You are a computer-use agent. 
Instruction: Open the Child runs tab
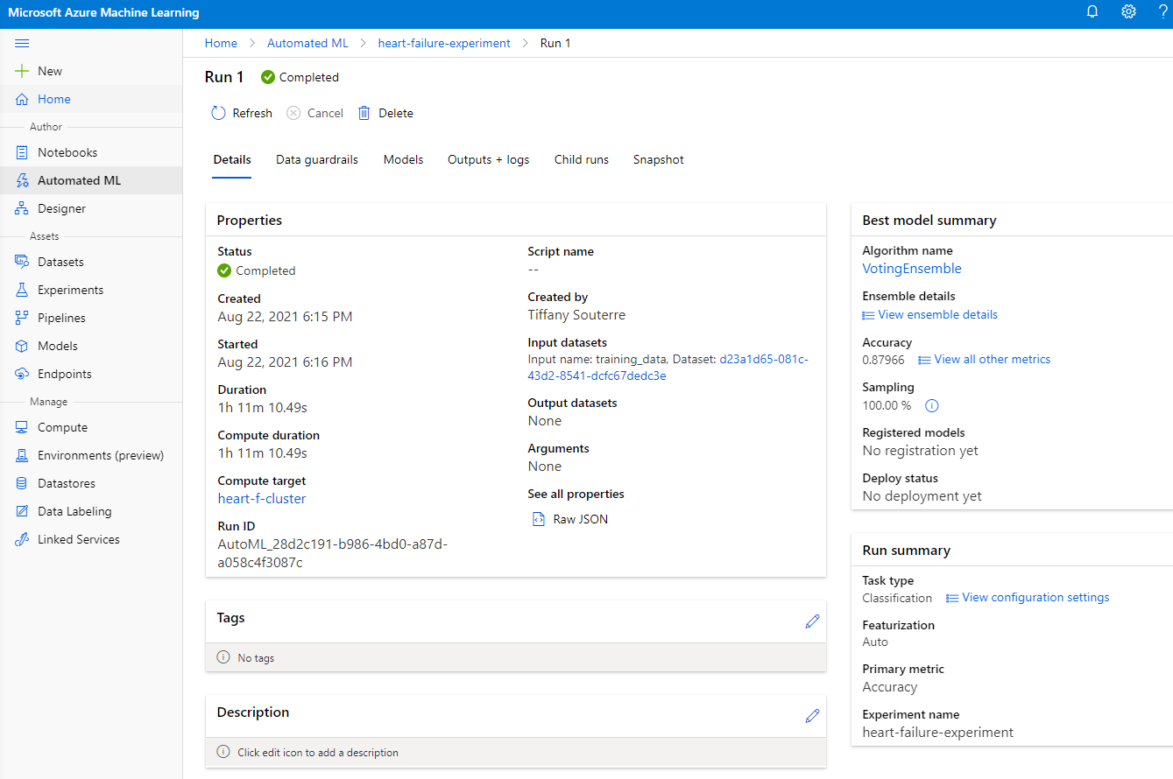(x=581, y=159)
